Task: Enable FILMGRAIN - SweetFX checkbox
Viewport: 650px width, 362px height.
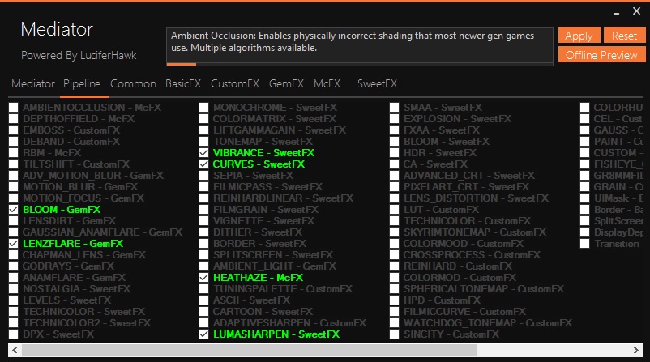Action: pos(204,210)
